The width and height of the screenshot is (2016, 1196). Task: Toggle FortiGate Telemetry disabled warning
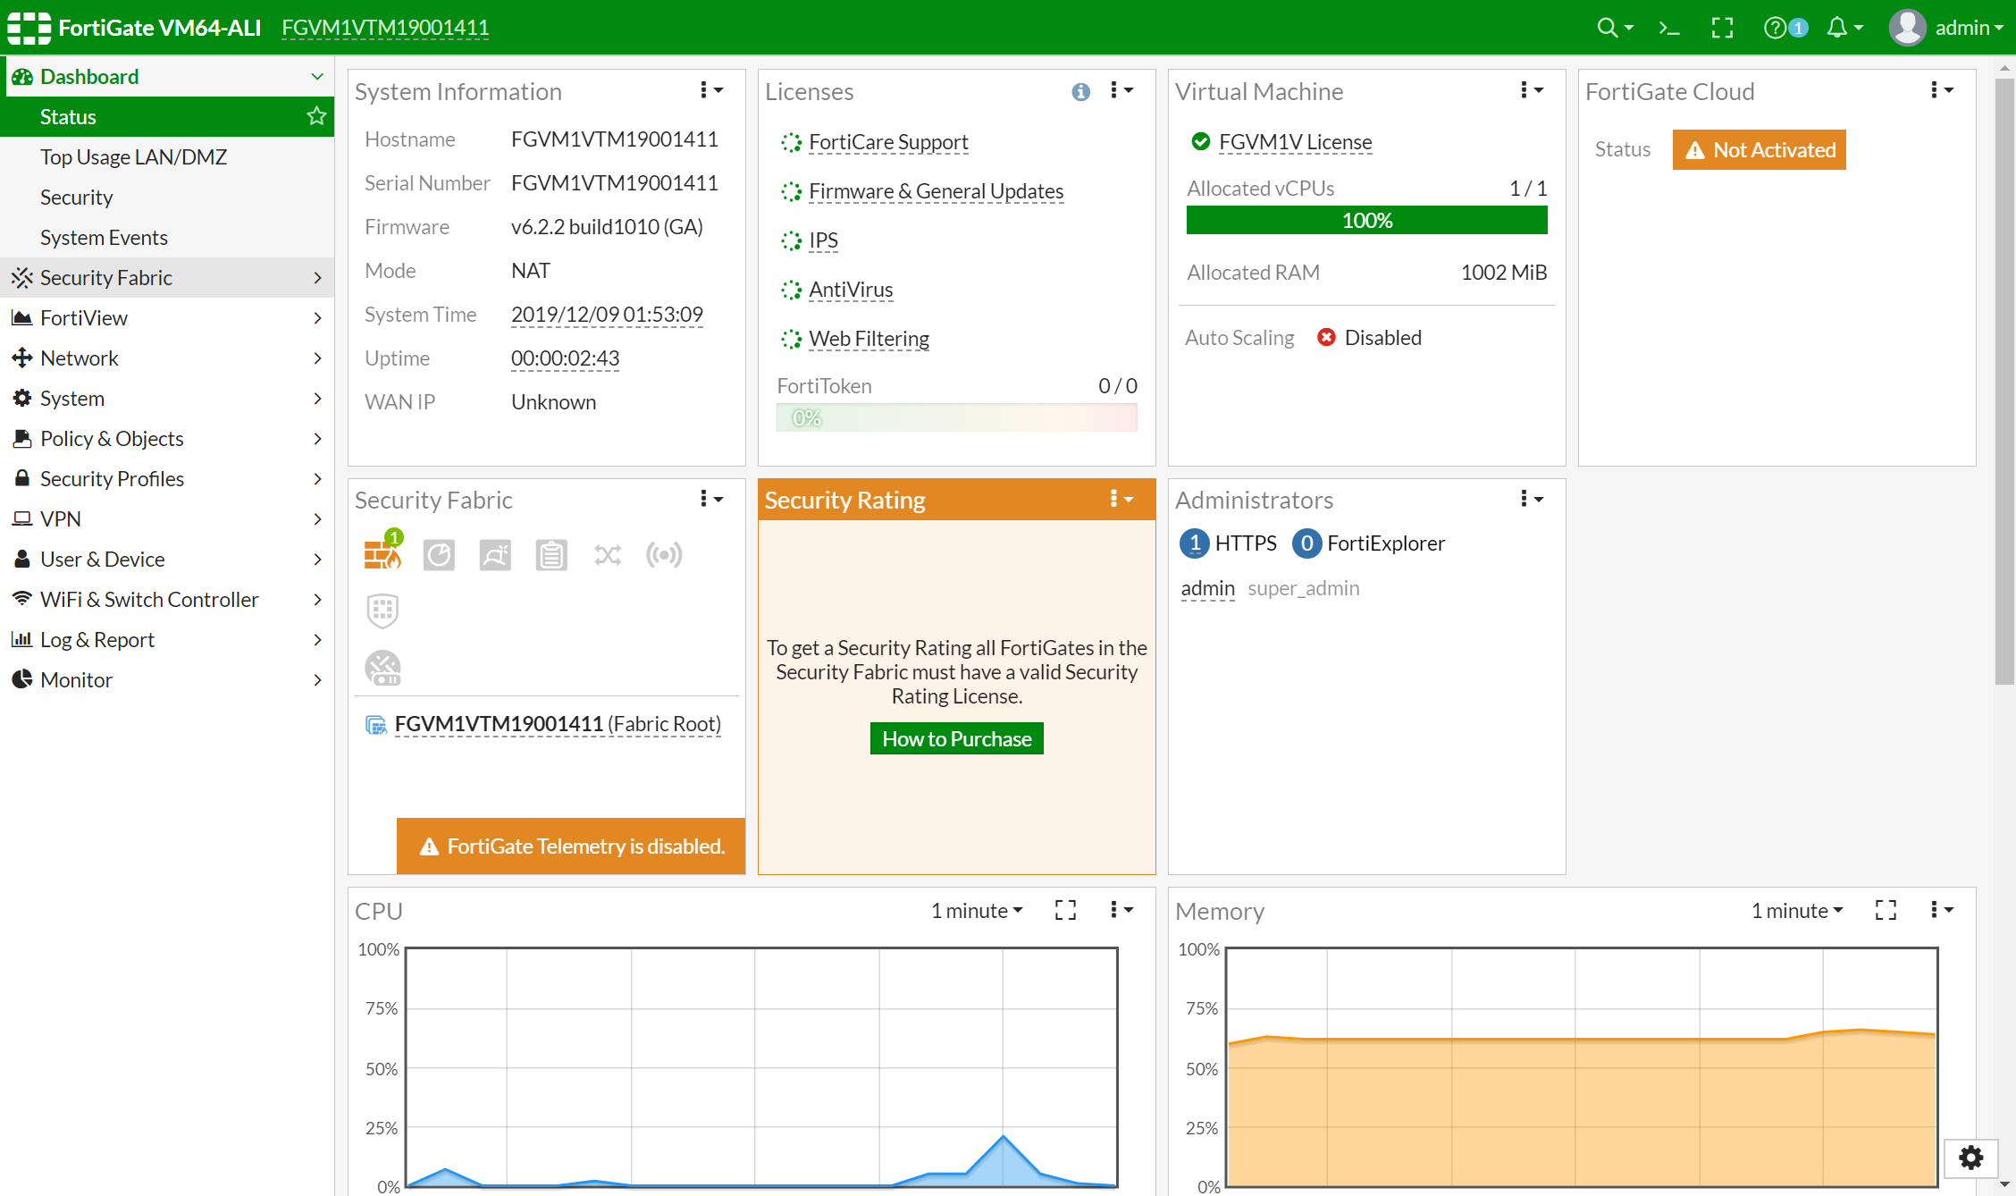pos(569,845)
